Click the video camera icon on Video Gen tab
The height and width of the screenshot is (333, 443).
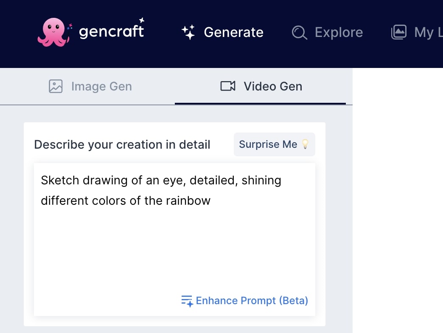coord(227,86)
